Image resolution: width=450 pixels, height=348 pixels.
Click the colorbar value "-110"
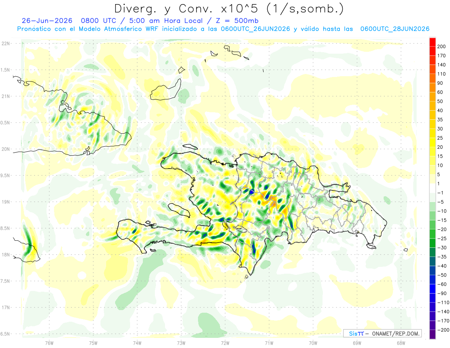pyautogui.click(x=443, y=303)
